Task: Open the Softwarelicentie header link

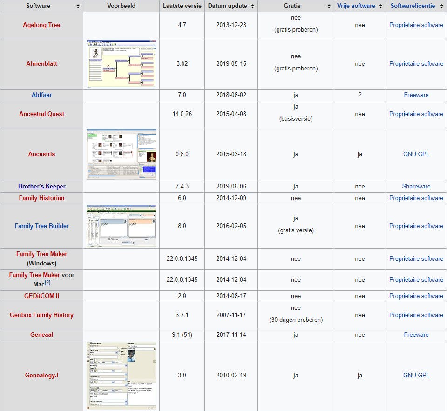Action: click(x=413, y=6)
